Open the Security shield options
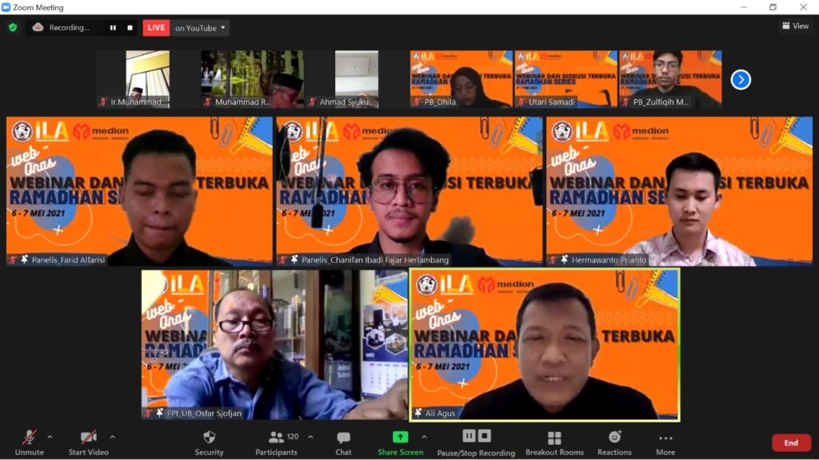The height and width of the screenshot is (460, 819). click(209, 442)
